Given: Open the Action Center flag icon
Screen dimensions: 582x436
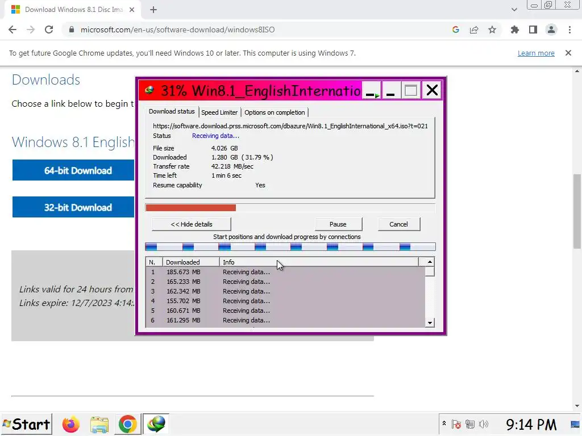Looking at the screenshot, I should [456, 424].
